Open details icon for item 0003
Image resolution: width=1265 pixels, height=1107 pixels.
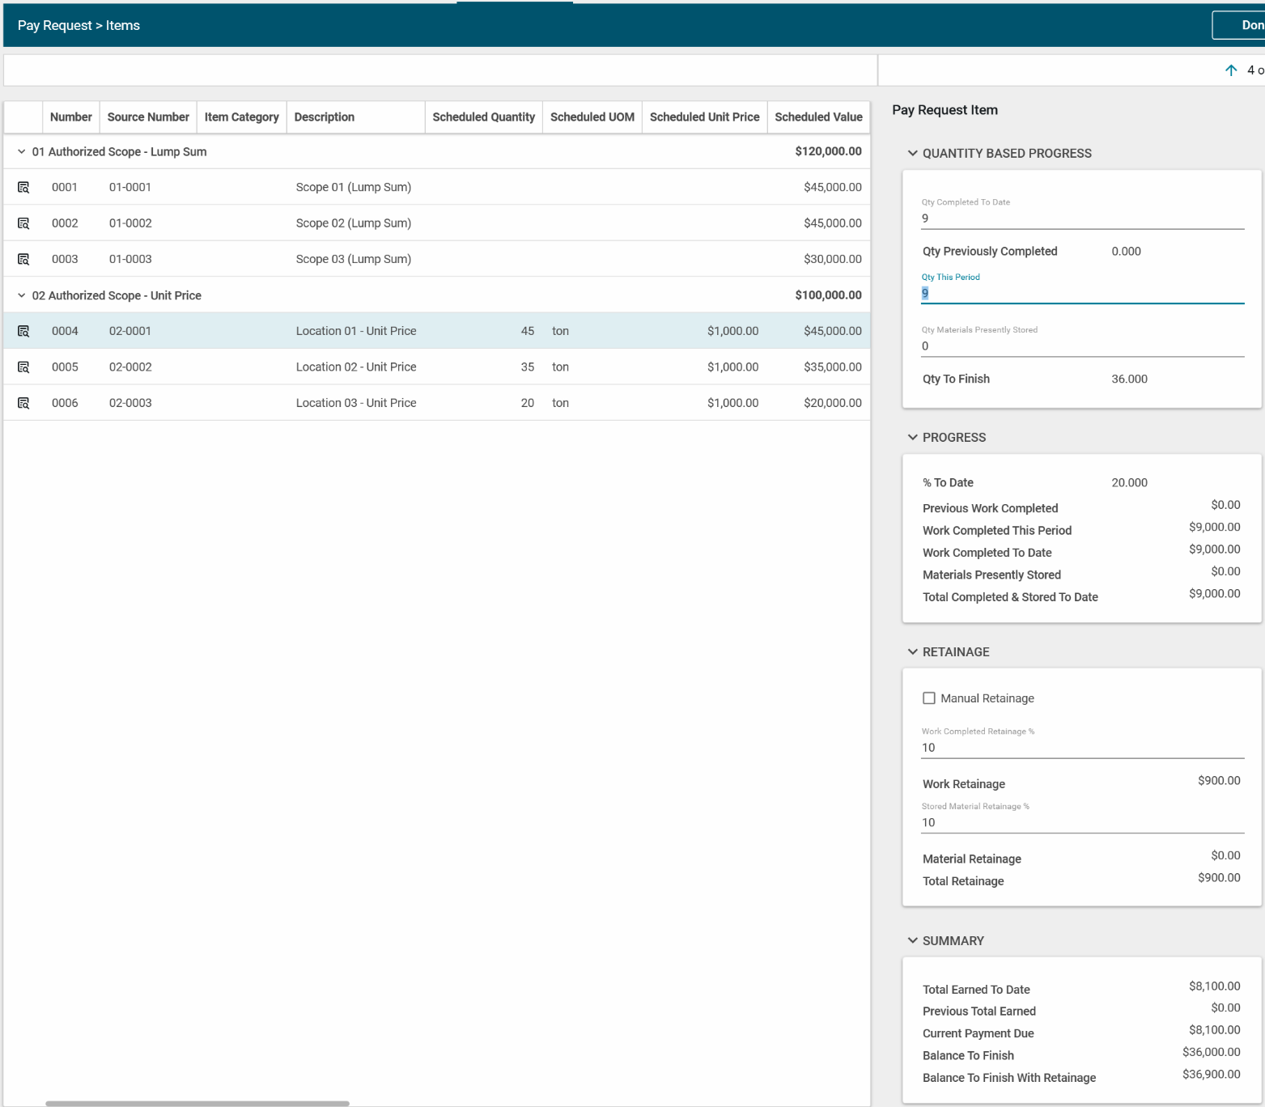tap(23, 260)
